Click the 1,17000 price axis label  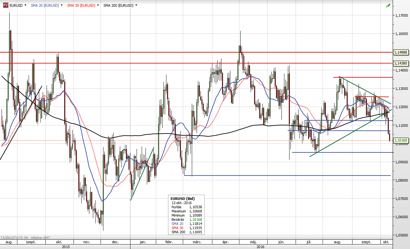click(x=401, y=15)
